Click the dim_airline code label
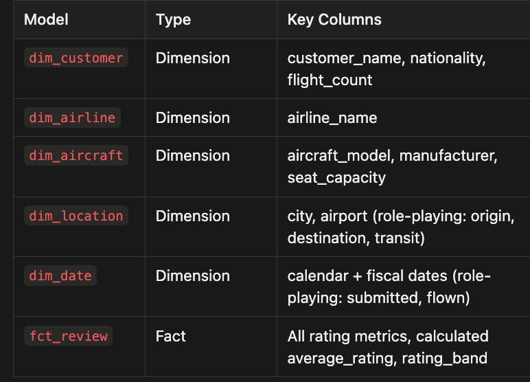This screenshot has width=530, height=382. click(x=72, y=117)
